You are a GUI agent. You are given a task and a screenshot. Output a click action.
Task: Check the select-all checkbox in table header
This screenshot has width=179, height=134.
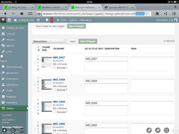36,49
